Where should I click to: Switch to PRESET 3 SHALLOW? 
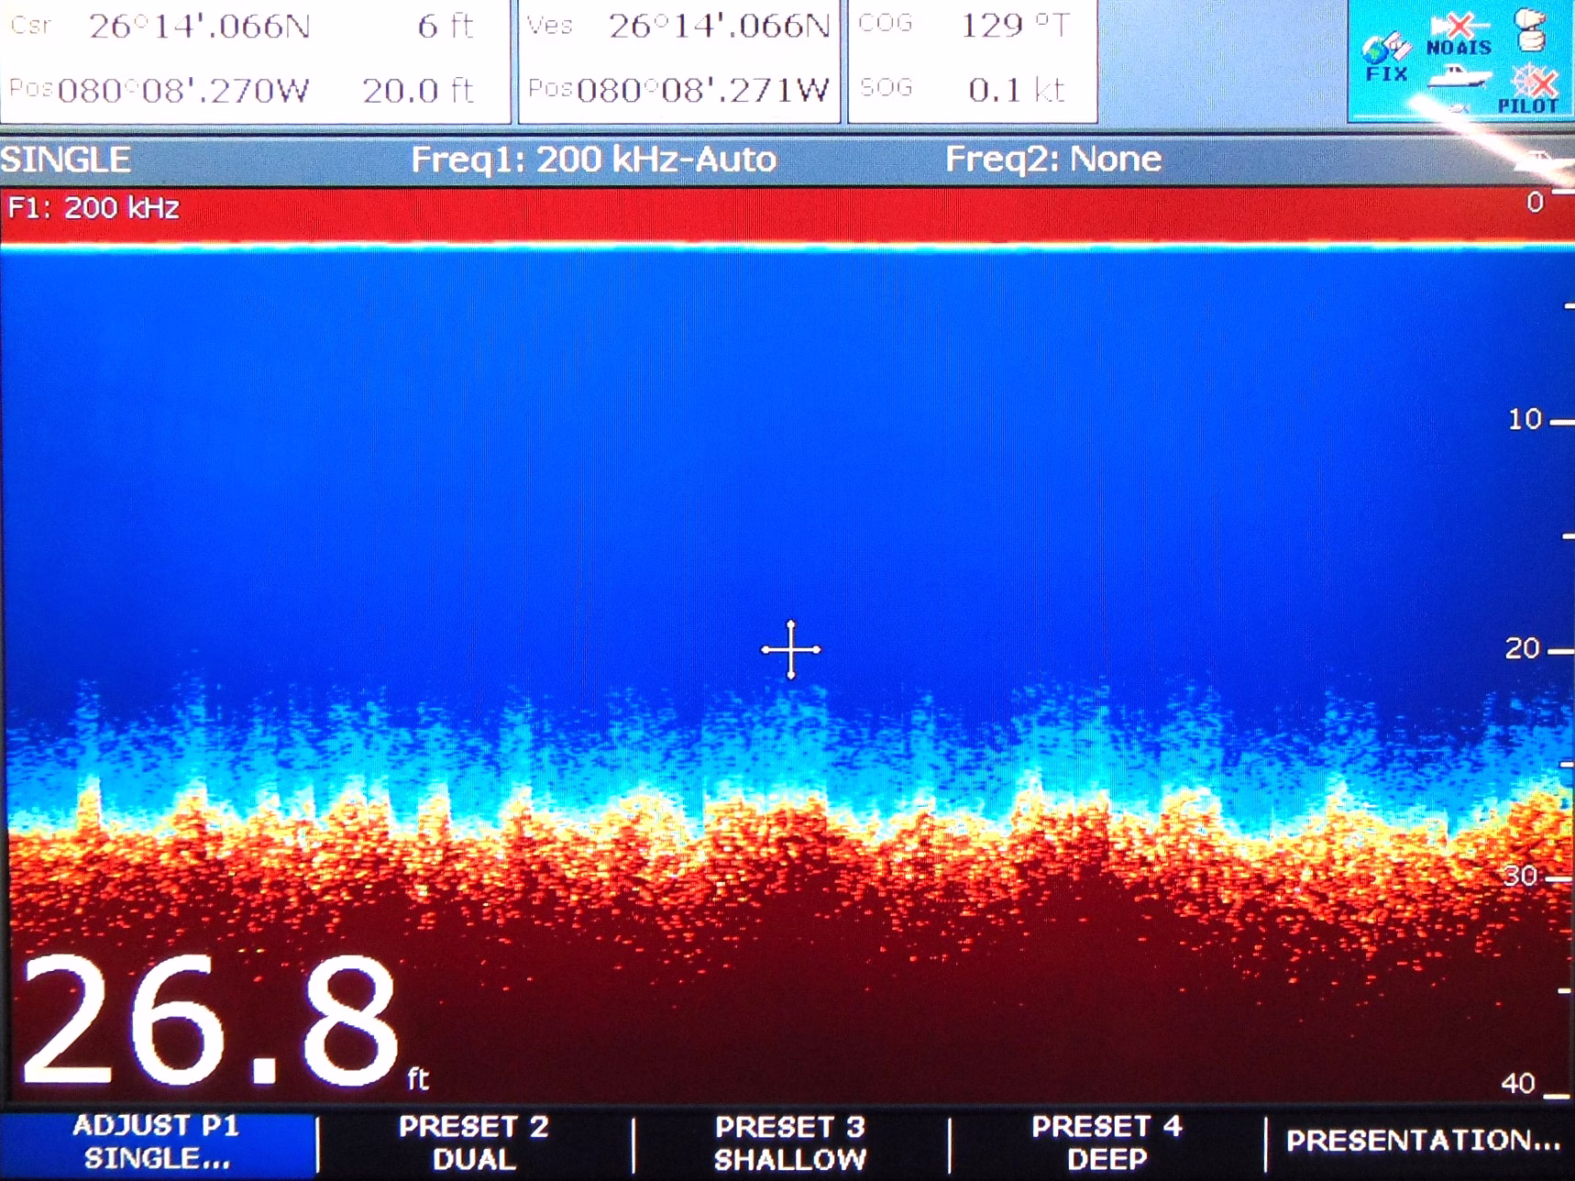[789, 1142]
